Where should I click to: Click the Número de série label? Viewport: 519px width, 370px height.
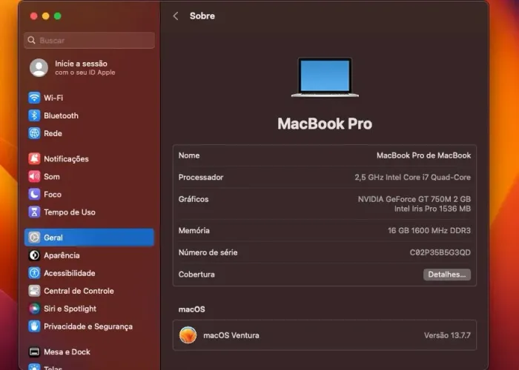(208, 253)
